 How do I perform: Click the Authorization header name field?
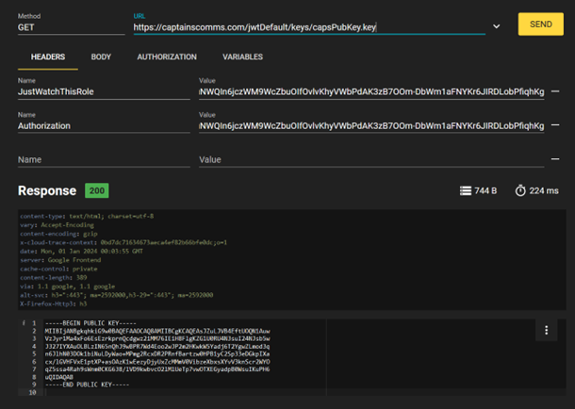(x=104, y=125)
